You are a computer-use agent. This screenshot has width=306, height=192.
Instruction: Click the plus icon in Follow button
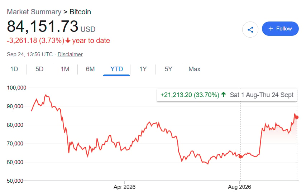point(271,29)
